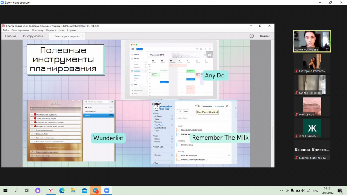Open the Просмотр menu
Screen dimensions: 347x195
click(38, 30)
